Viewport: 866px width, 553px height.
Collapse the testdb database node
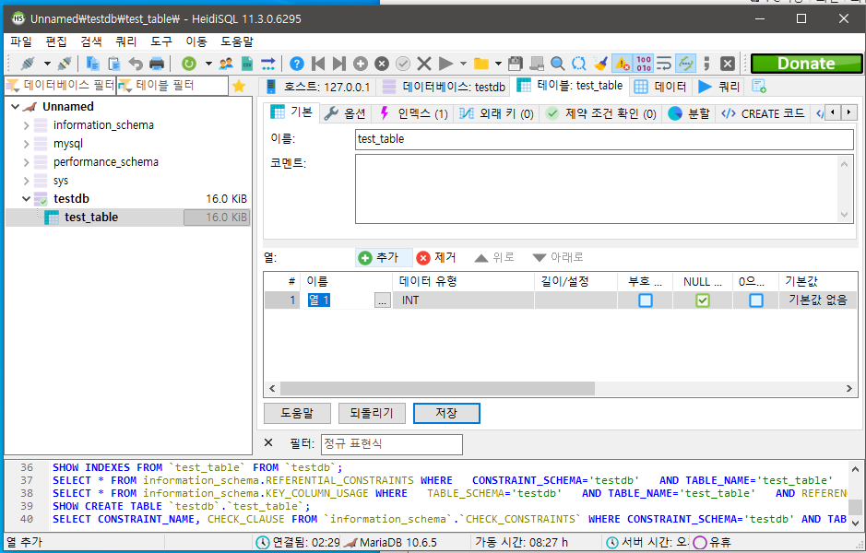26,199
